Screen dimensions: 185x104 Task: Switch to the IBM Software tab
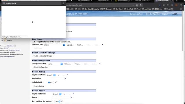pyautogui.click(x=84, y=1)
